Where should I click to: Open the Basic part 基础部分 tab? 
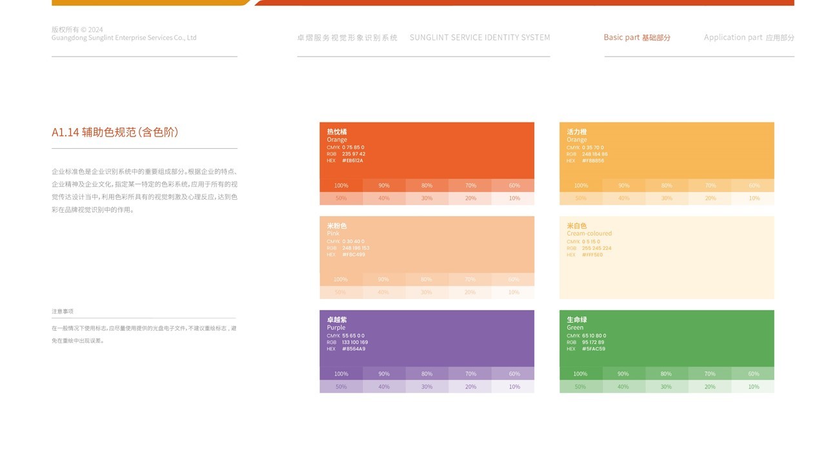(637, 37)
